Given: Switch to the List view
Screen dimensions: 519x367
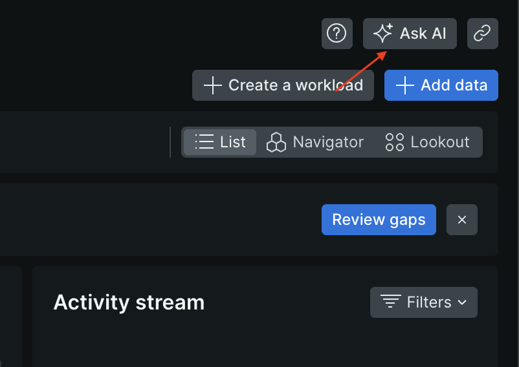Looking at the screenshot, I should click(220, 142).
